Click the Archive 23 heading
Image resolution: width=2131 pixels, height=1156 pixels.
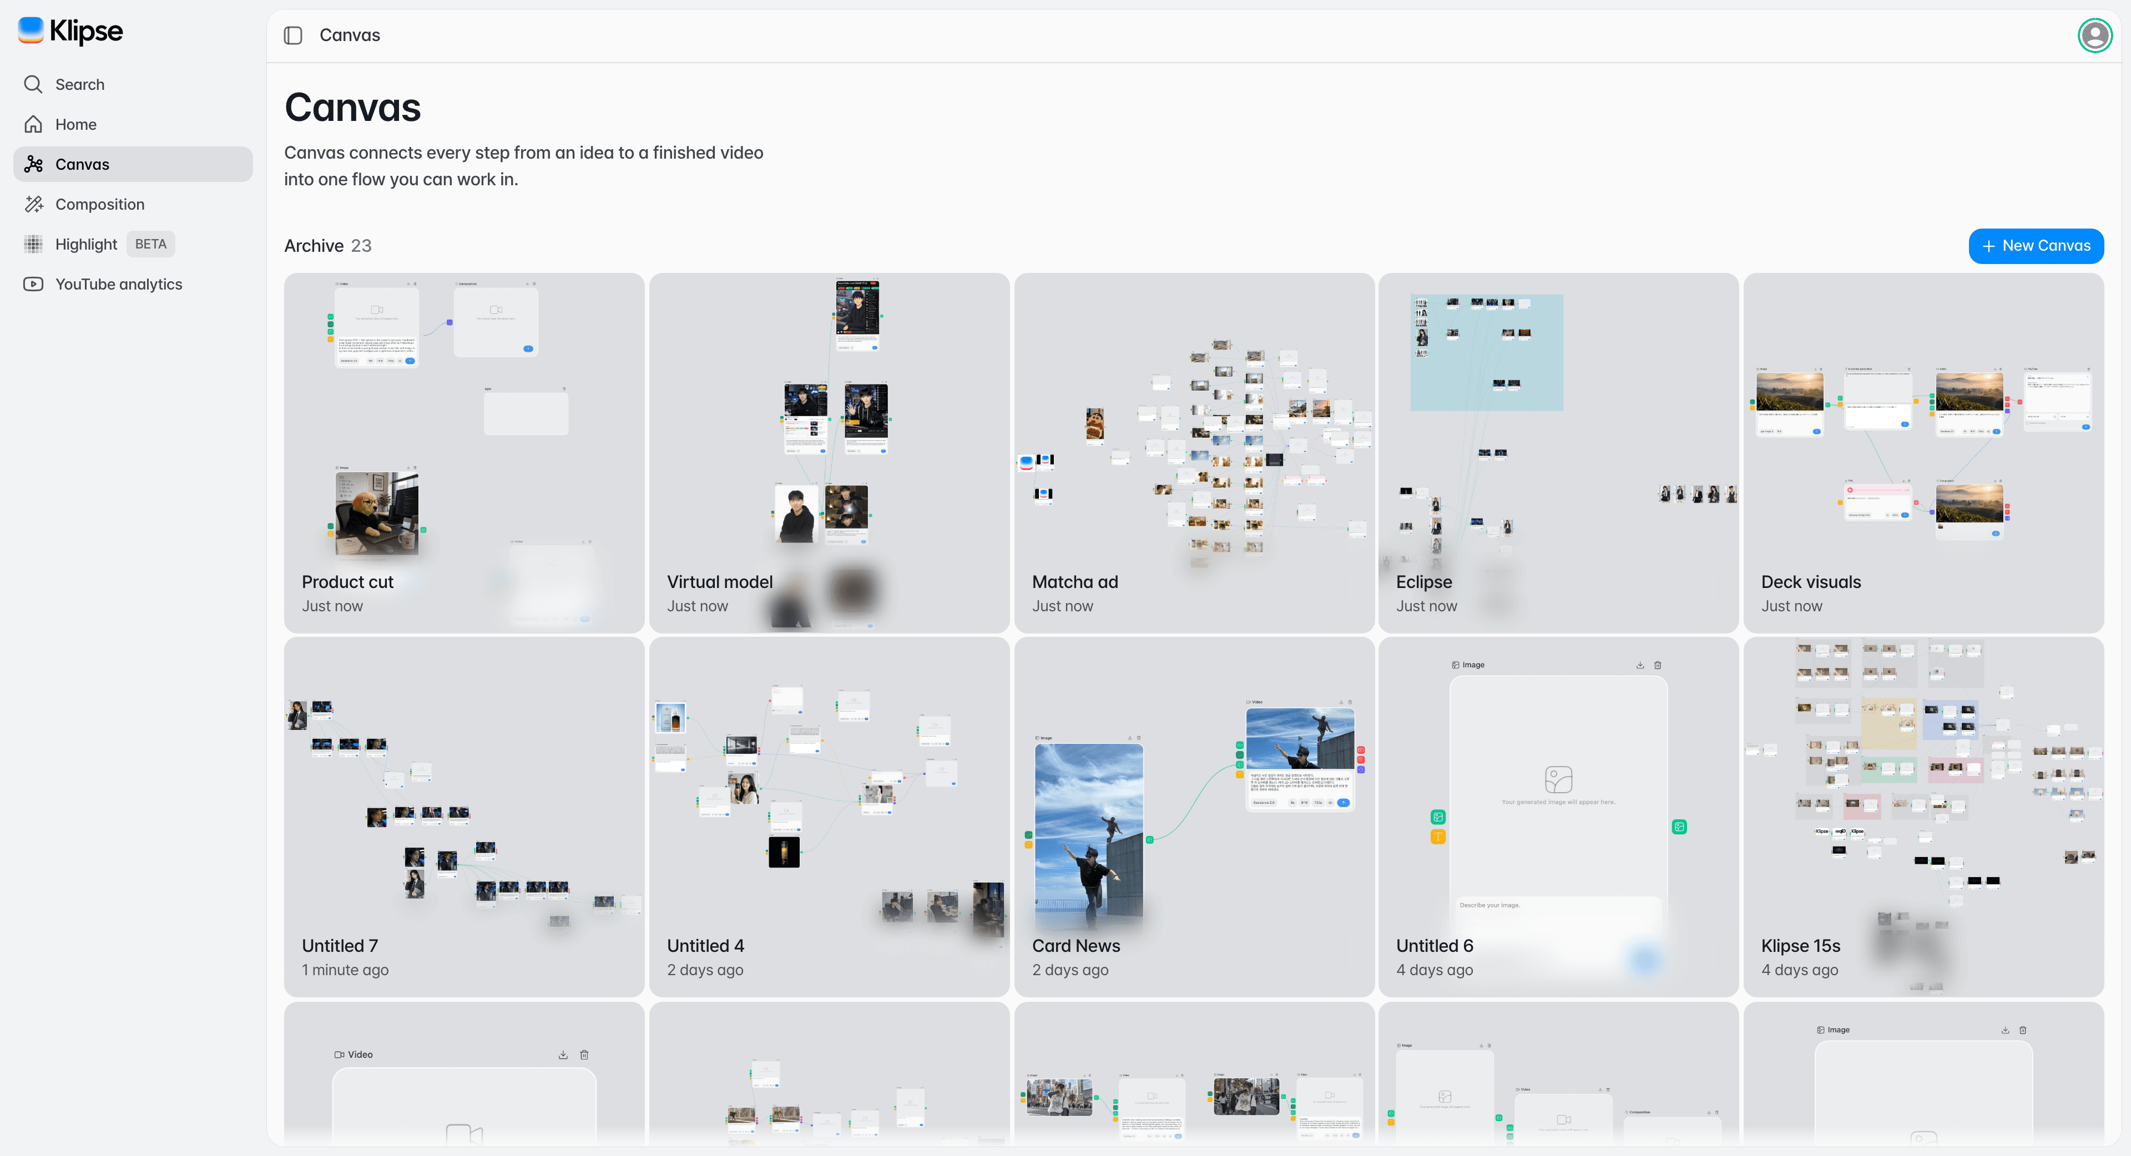coord(327,246)
